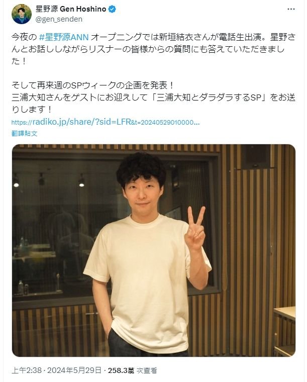307x382 pixels.
Task: Open the radiko.jp share link
Action: [106, 122]
